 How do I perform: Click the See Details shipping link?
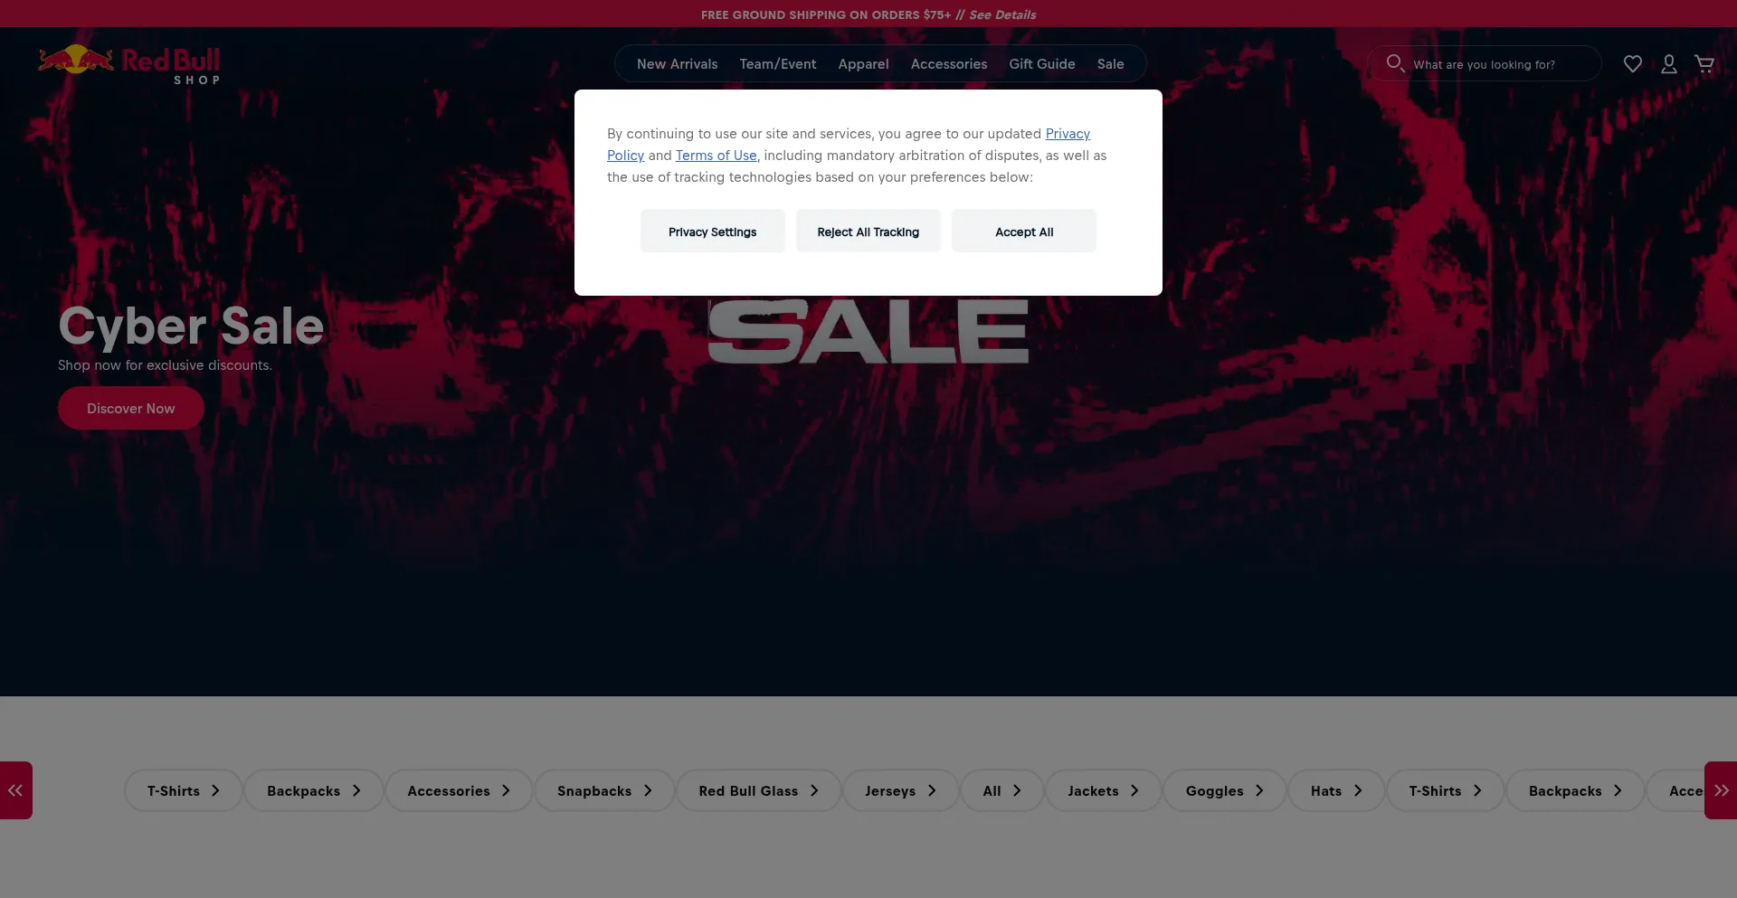point(1001,14)
